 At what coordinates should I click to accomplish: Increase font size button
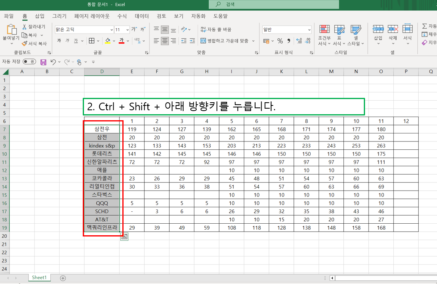click(134, 29)
